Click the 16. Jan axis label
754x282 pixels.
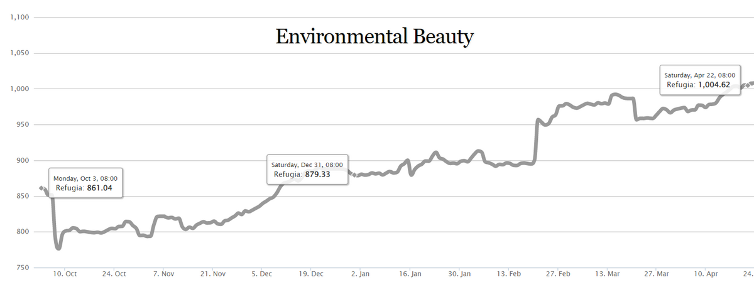(410, 274)
